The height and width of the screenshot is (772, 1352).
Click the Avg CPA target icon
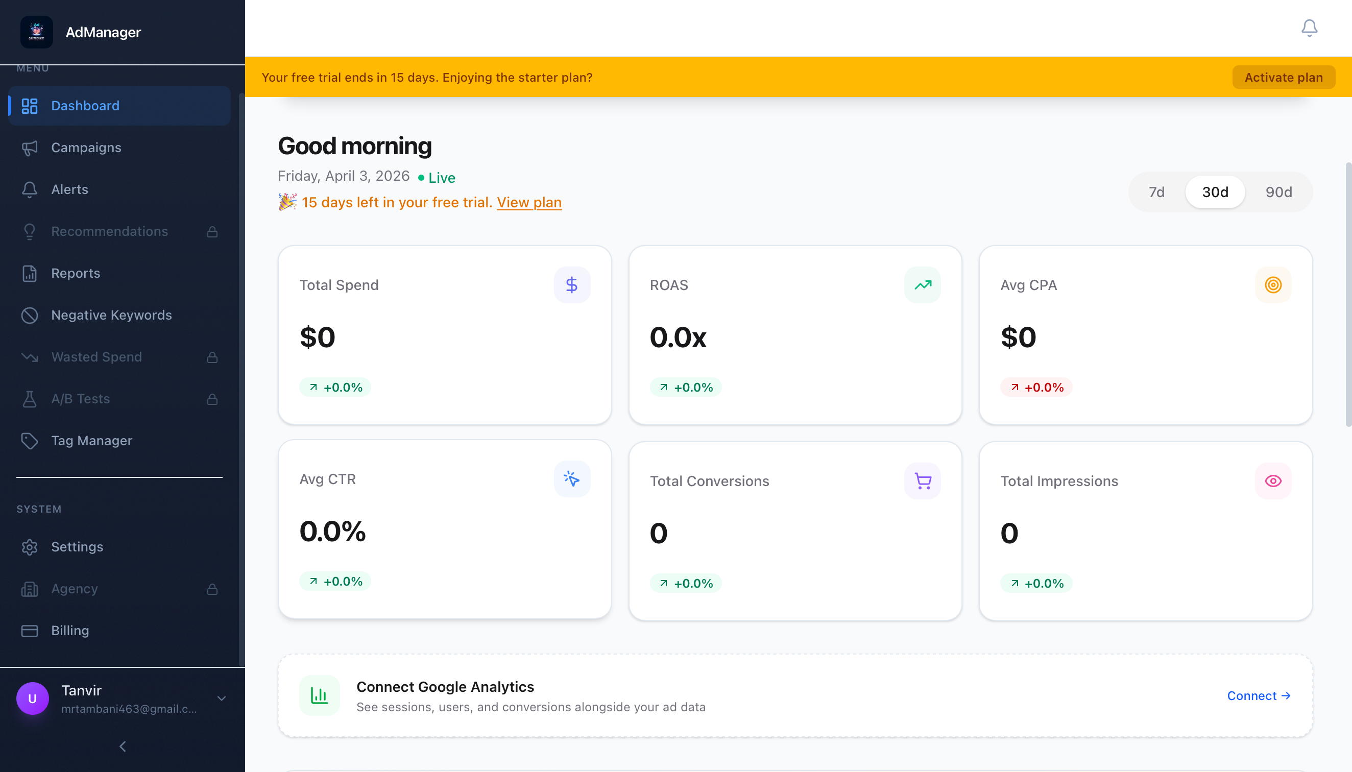(1272, 285)
